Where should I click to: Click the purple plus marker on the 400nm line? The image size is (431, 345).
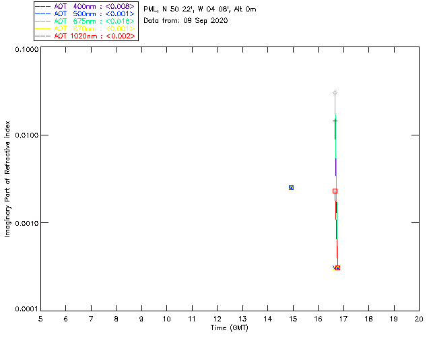click(x=335, y=121)
